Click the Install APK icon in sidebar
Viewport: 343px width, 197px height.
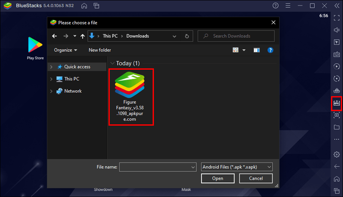337,103
